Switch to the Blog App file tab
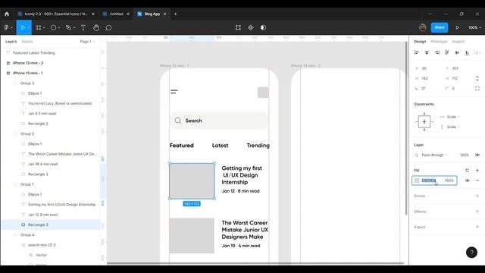This screenshot has height=273, width=485. (x=152, y=14)
